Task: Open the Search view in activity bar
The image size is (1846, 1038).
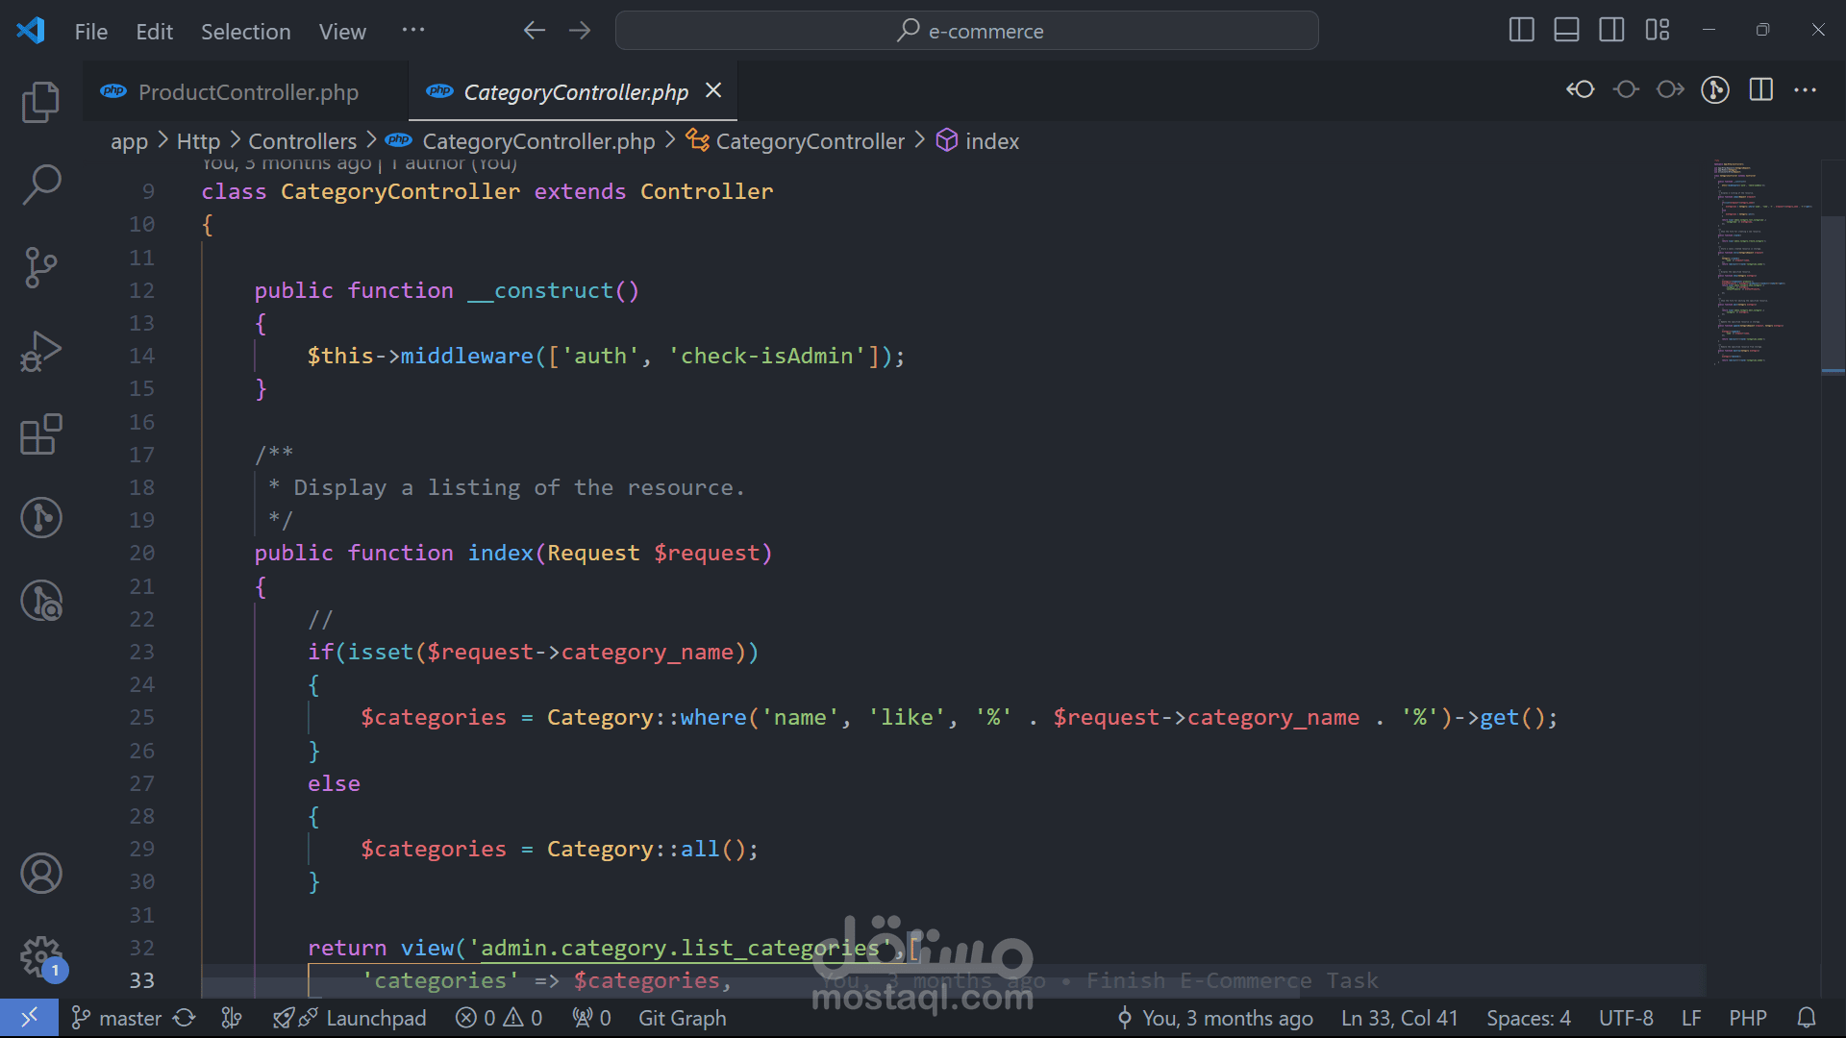Action: (x=40, y=185)
